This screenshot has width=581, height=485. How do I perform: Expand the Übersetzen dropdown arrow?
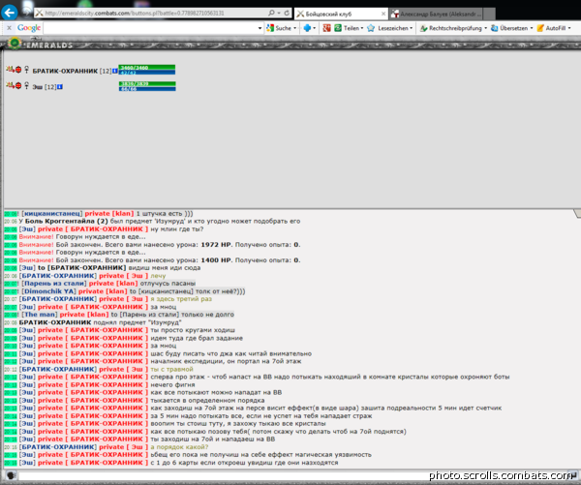click(x=532, y=28)
